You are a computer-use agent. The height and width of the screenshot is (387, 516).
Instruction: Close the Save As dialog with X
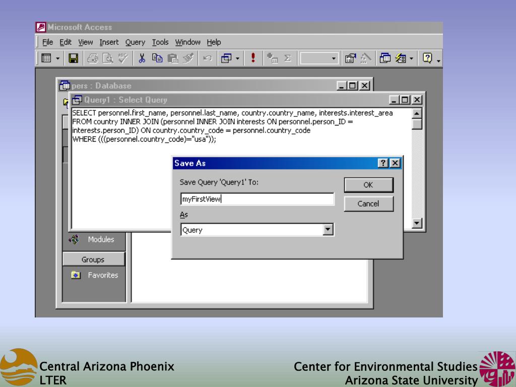pos(395,163)
